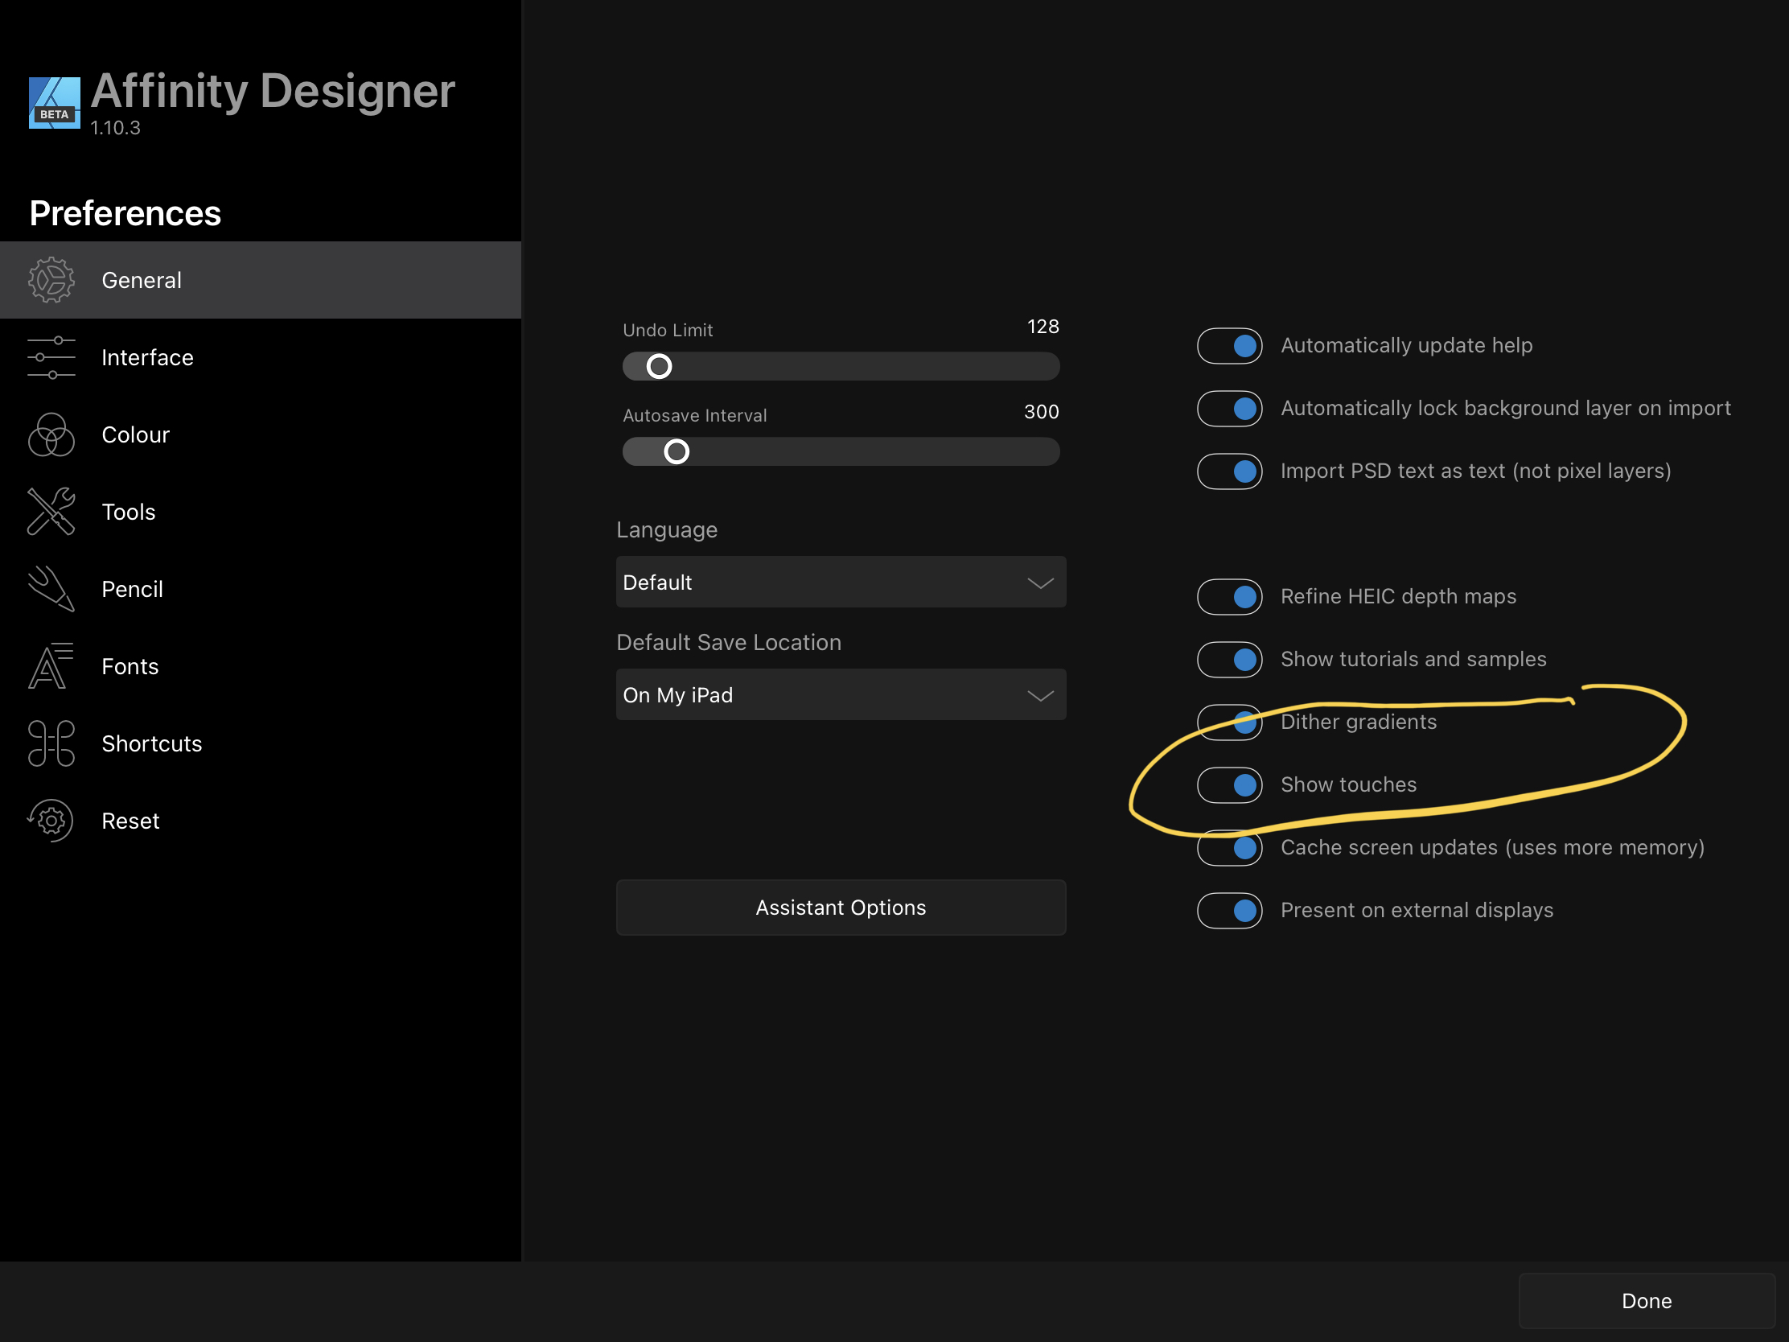Click the Colour circles icon
This screenshot has height=1342, width=1789.
(x=51, y=434)
